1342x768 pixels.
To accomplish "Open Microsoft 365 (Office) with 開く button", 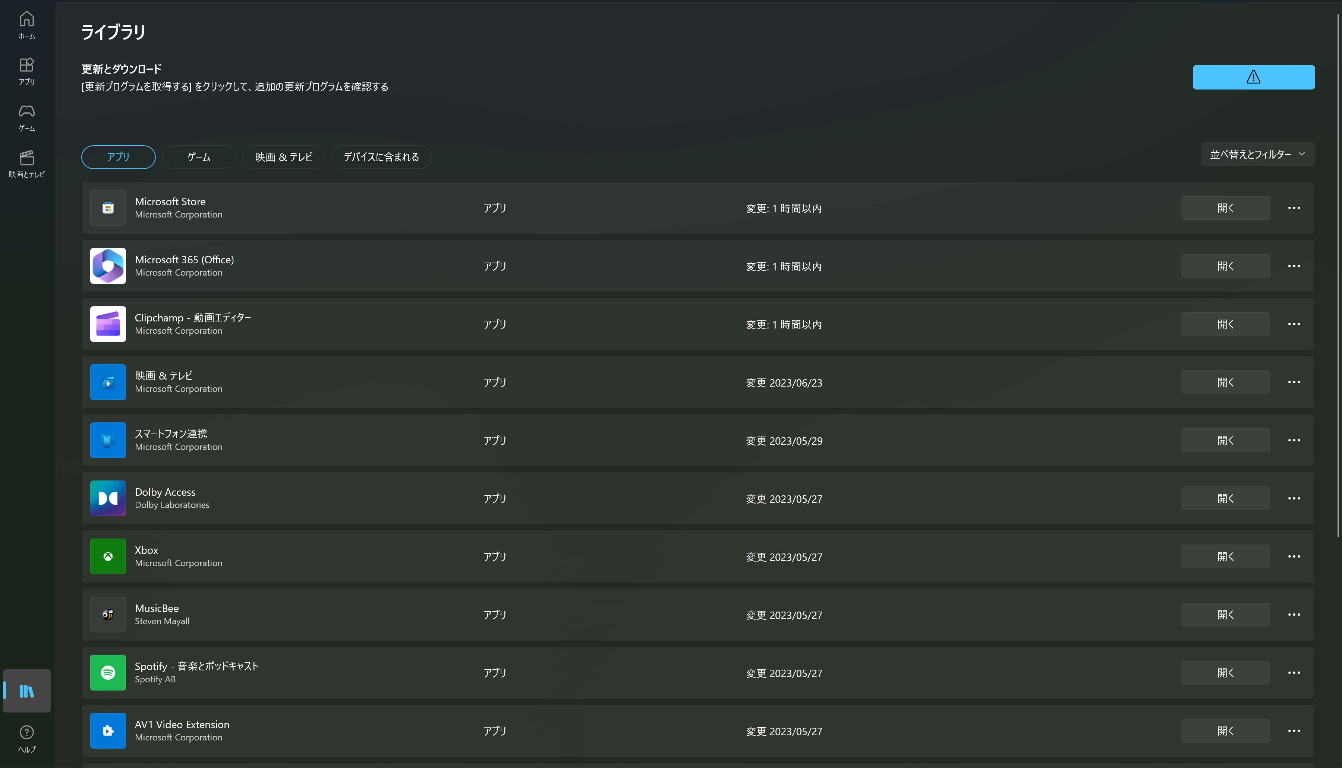I will (x=1225, y=266).
